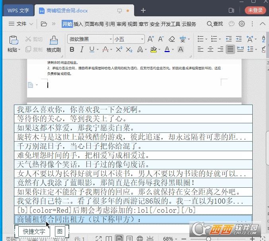Open the 页面布局 ribbon tab
The height and width of the screenshot is (241, 269).
click(94, 24)
